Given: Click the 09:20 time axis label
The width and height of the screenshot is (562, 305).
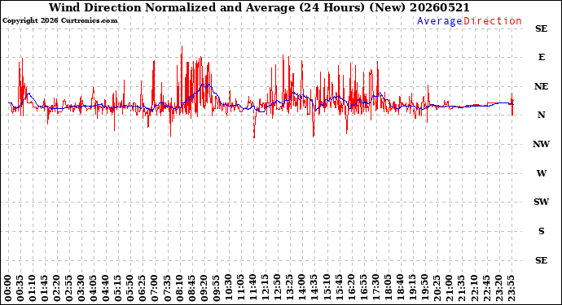Looking at the screenshot, I should pos(204,288).
